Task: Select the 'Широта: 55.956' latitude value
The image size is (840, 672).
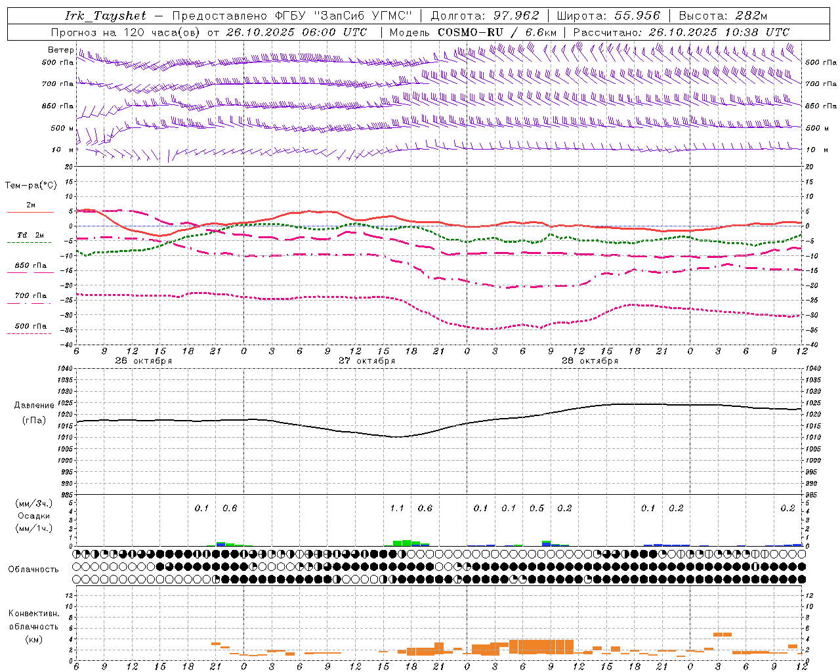Action: [608, 16]
